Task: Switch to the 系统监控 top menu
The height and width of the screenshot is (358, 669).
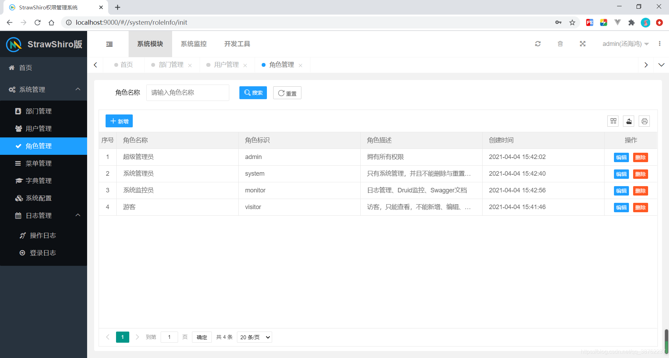Action: tap(194, 44)
